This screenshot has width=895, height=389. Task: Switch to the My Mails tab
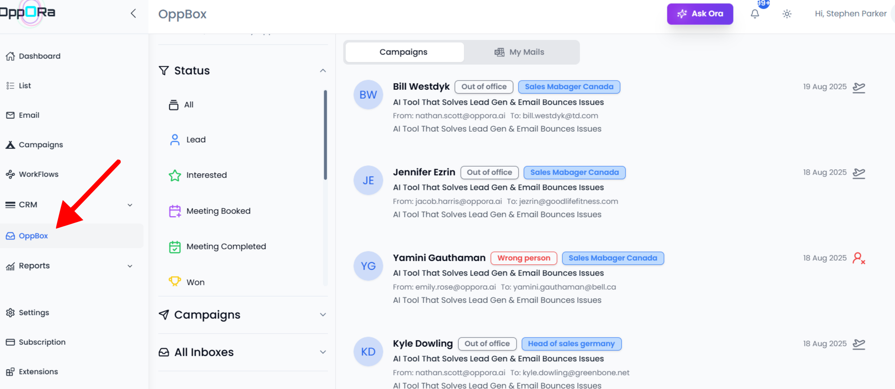[x=521, y=52]
